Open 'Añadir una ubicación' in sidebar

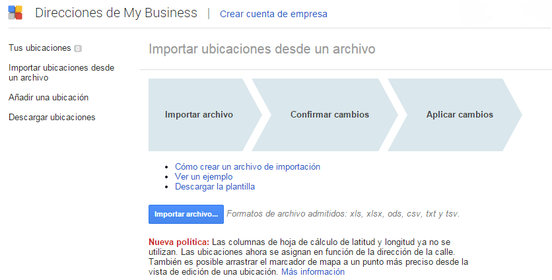coord(48,97)
